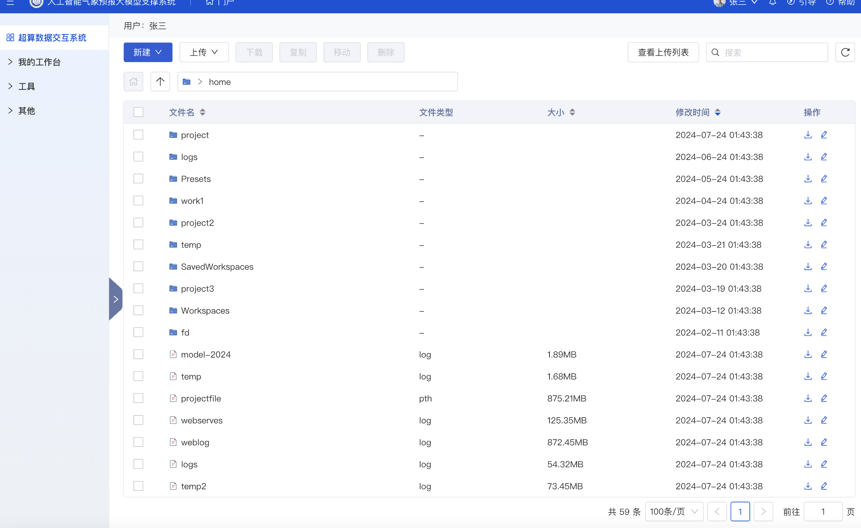Click the 查看上传列表 button

click(x=663, y=52)
